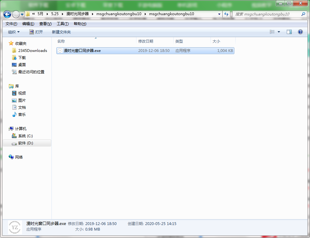Image resolution: width=310 pixels, height=238 pixels.
Task: Click the YZ thumbnail in details pane
Action: [15, 227]
